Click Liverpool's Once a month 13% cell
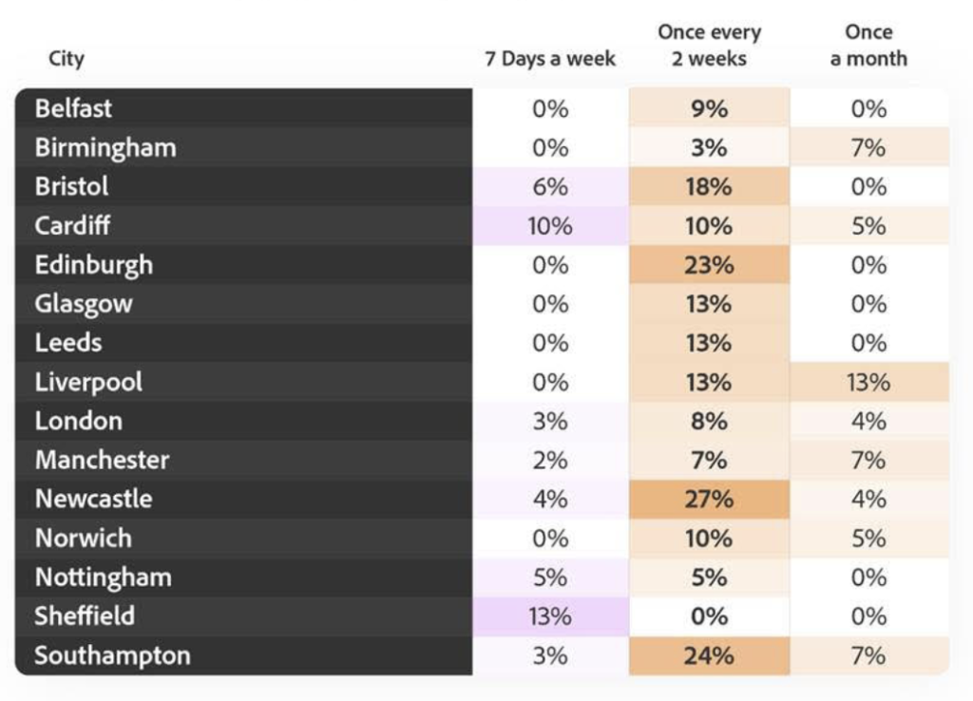Screen dimensions: 973x701 [x=868, y=382]
